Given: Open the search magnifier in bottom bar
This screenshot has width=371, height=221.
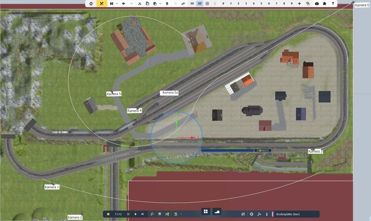Looking at the screenshot, I should click(152, 214).
